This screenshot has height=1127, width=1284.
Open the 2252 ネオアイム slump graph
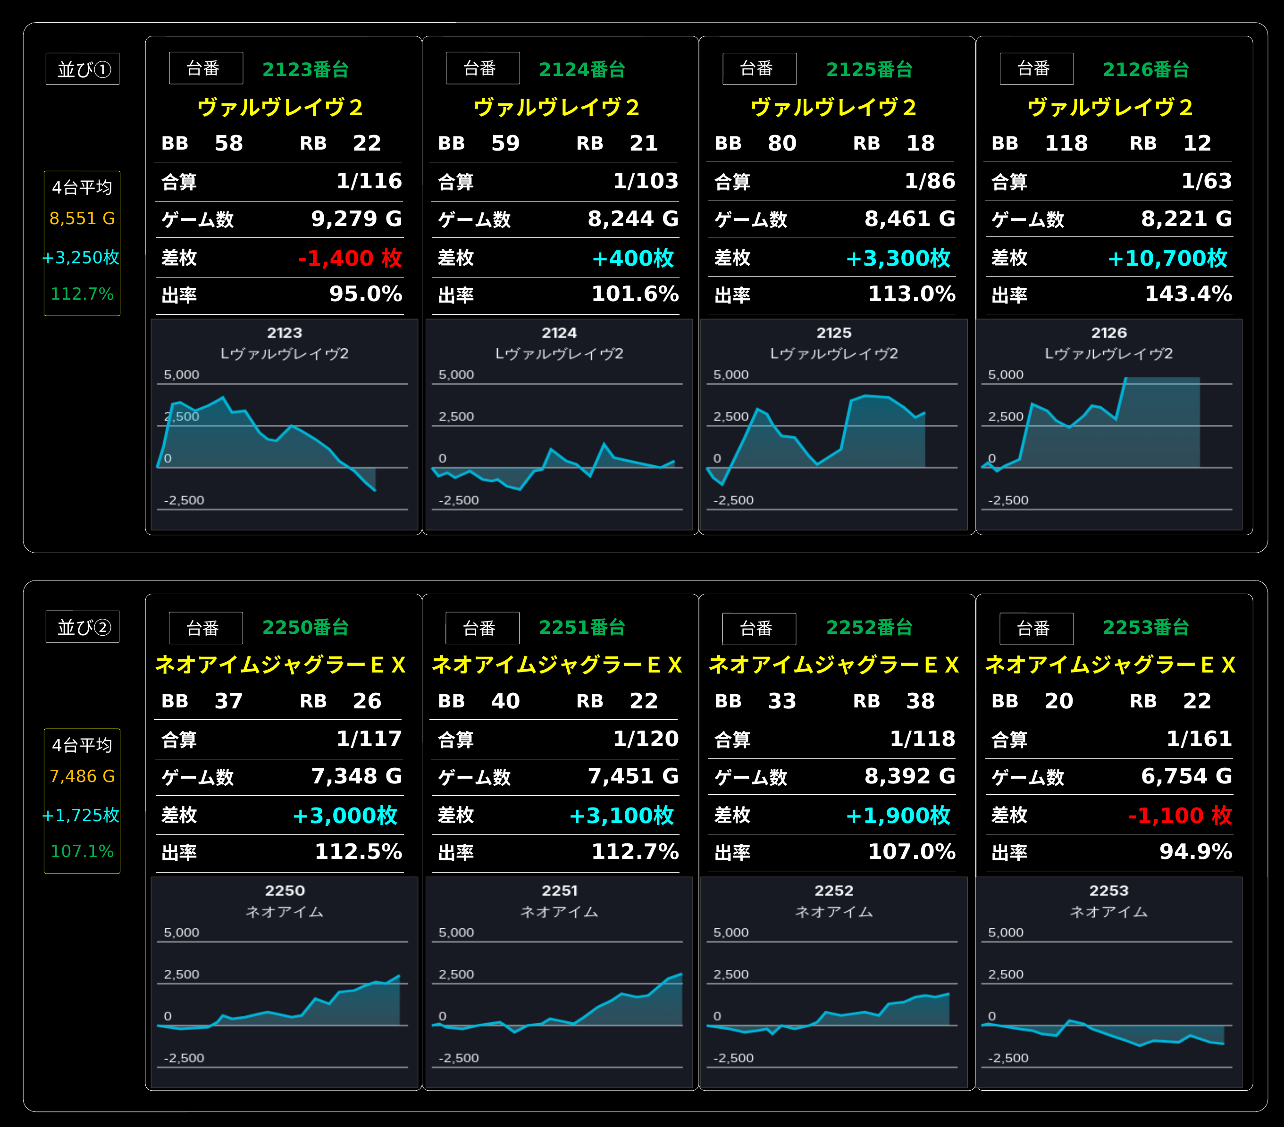coord(834,983)
